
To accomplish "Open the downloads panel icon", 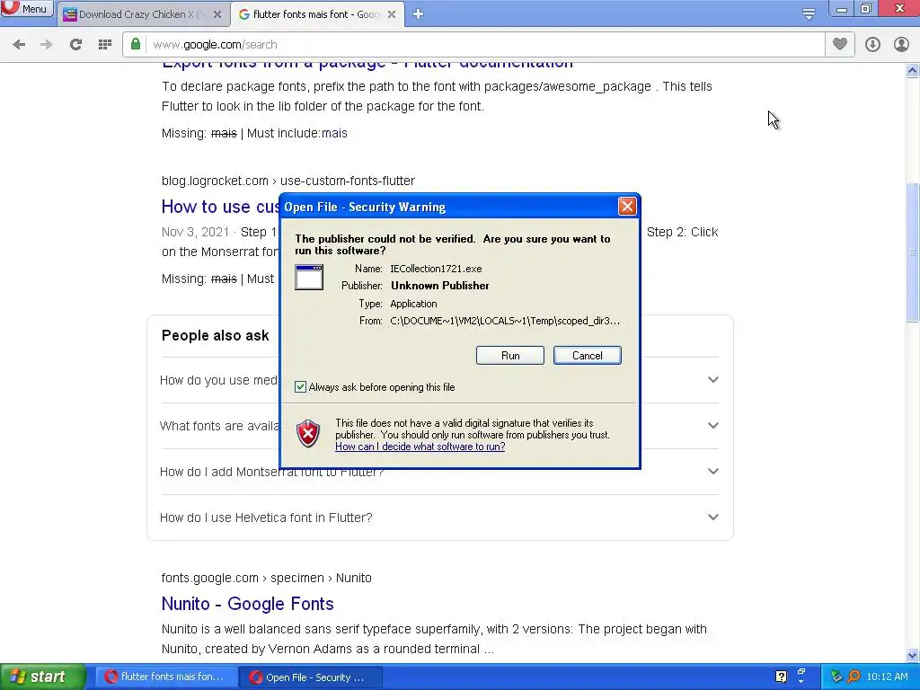I will click(x=872, y=45).
